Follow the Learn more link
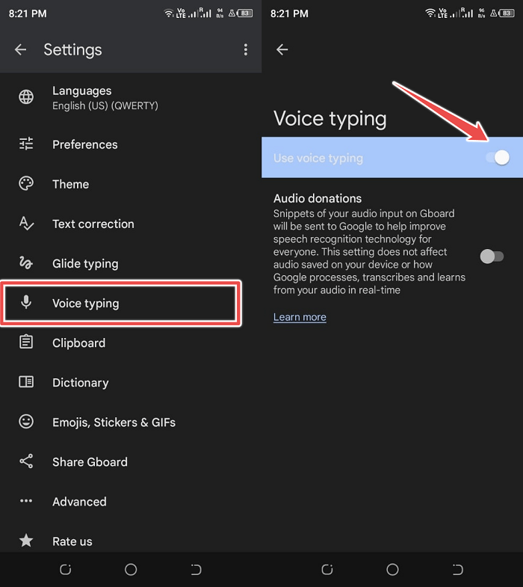The image size is (523, 587). (x=300, y=317)
